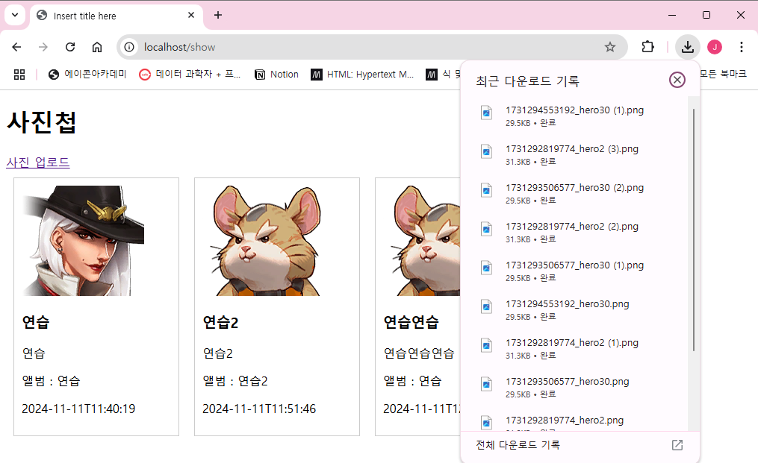Reload the localhost/show page

pos(70,47)
